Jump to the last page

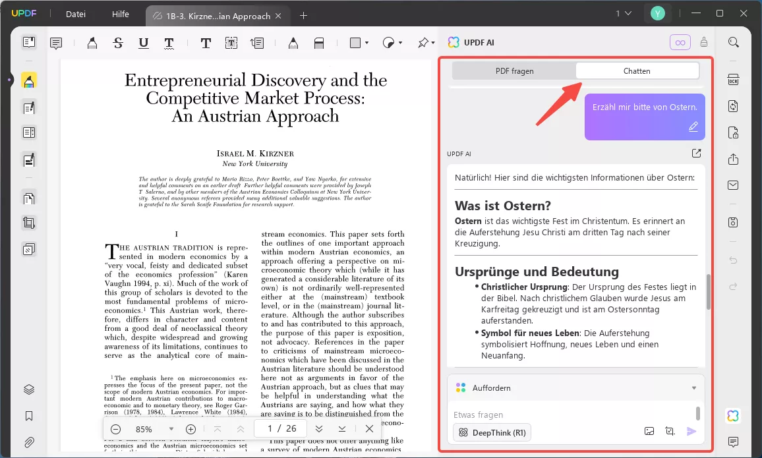click(342, 429)
